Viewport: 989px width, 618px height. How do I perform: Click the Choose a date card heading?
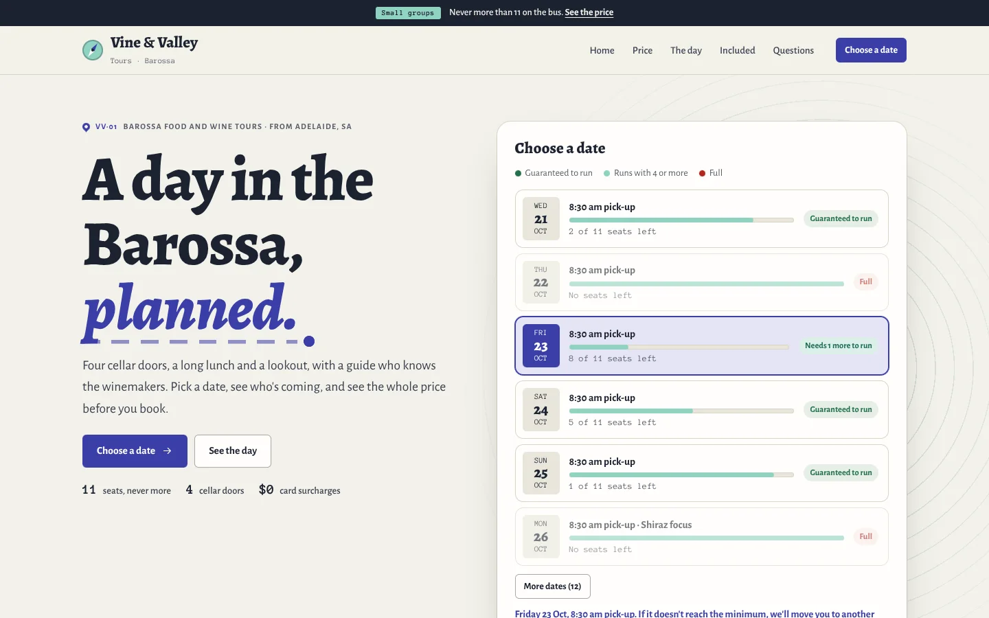560,148
